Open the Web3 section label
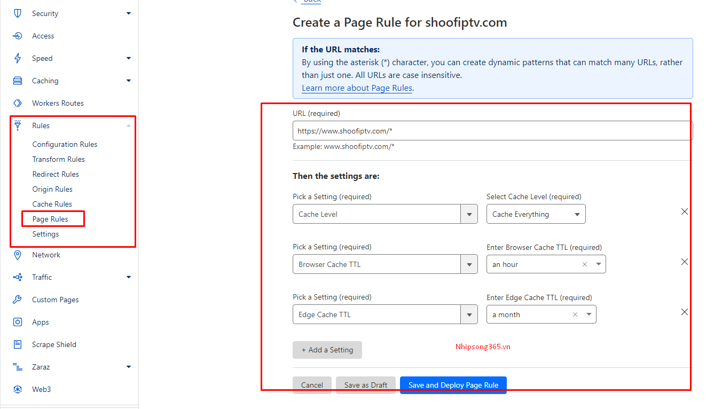The width and height of the screenshot is (714, 409). [x=41, y=389]
